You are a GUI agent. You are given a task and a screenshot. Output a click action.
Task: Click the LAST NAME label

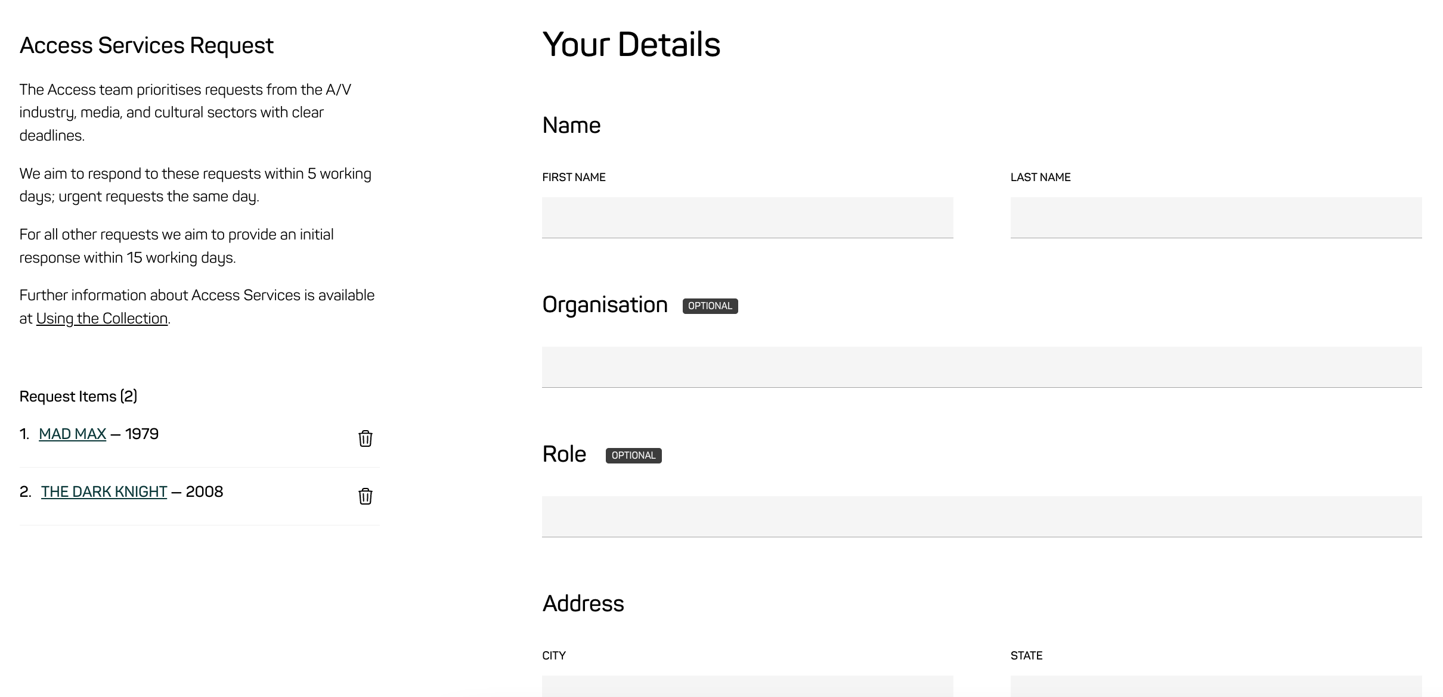[x=1040, y=178]
